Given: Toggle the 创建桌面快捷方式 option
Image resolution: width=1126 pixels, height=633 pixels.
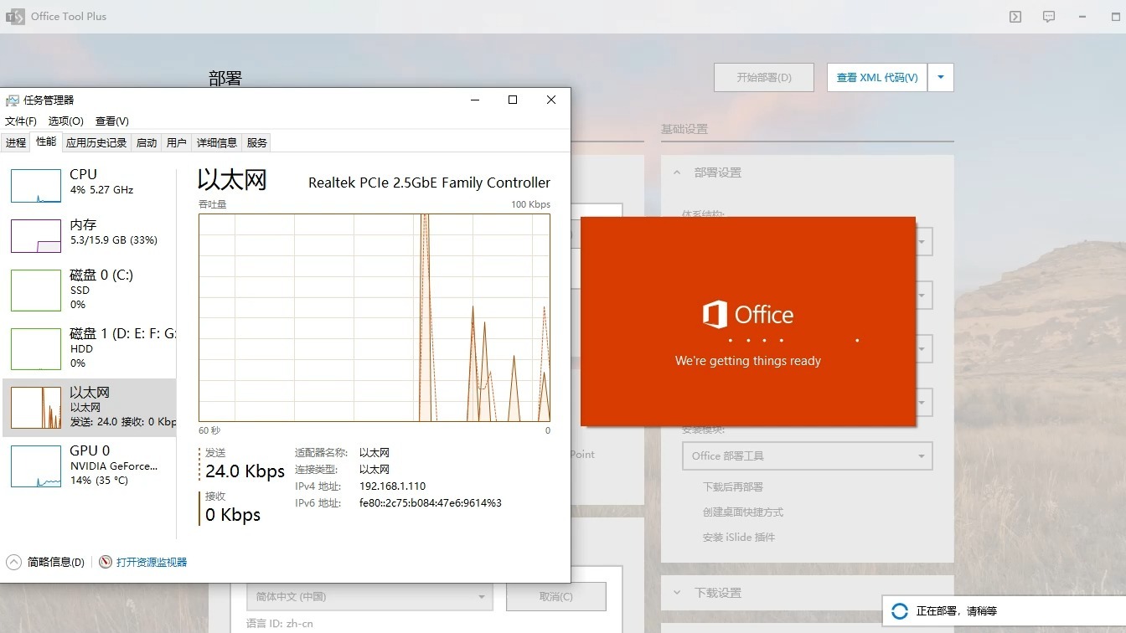Looking at the screenshot, I should (x=743, y=512).
